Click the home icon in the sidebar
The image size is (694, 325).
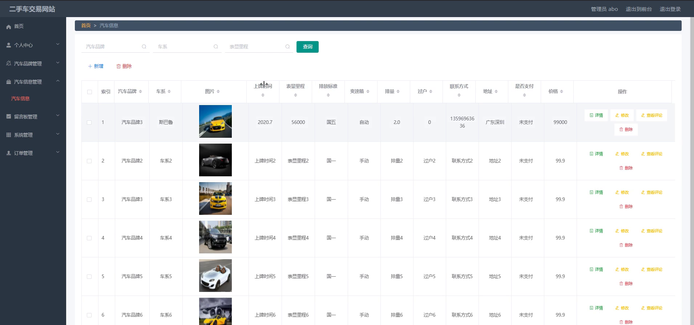tap(9, 27)
